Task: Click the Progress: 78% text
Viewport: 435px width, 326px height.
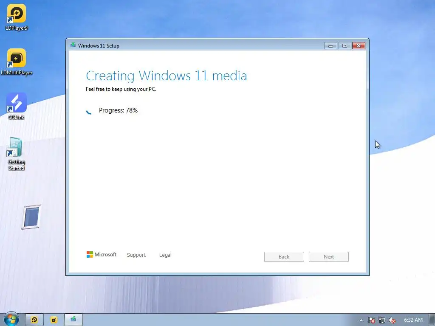Action: [118, 110]
